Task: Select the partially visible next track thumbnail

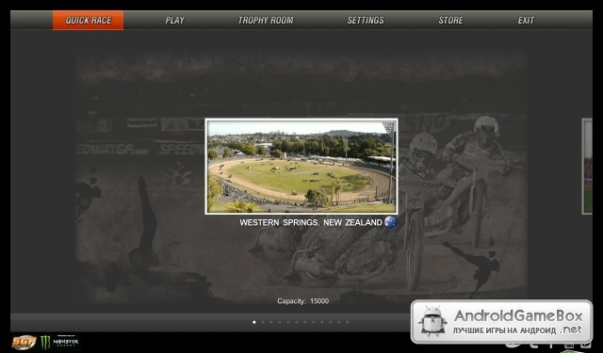Action: [x=587, y=167]
